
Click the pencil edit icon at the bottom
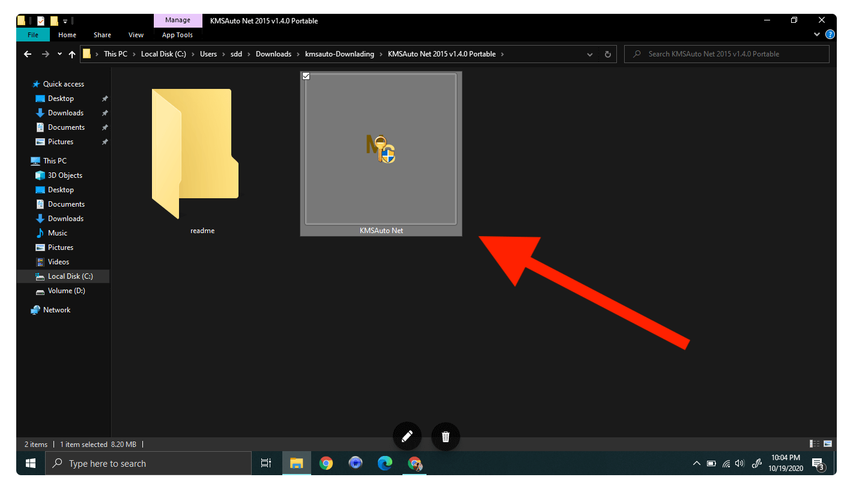pyautogui.click(x=407, y=436)
